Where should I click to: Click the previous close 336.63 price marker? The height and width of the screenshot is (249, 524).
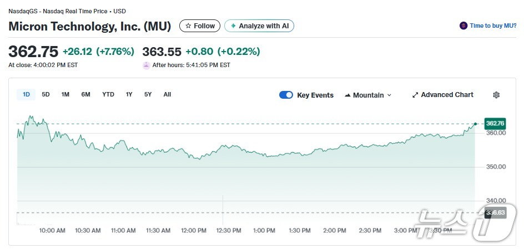click(495, 212)
